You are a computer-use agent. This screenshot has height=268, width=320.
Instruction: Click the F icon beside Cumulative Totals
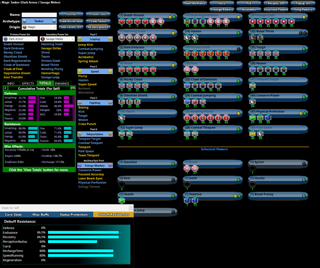pyautogui.click(x=5, y=88)
